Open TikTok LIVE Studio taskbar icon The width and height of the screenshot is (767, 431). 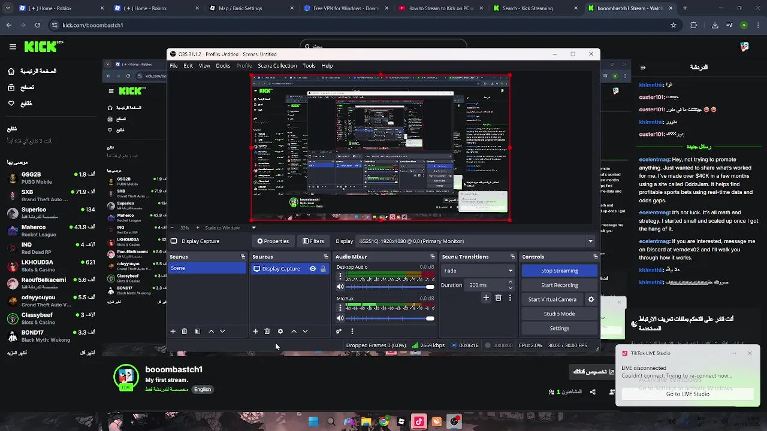pos(419,421)
